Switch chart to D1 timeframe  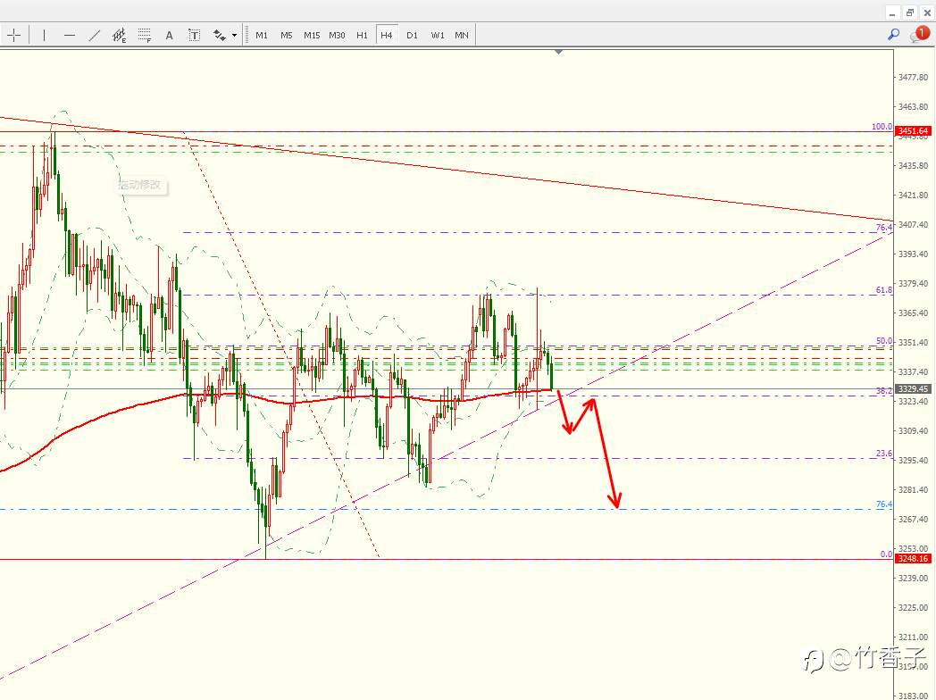coord(412,35)
